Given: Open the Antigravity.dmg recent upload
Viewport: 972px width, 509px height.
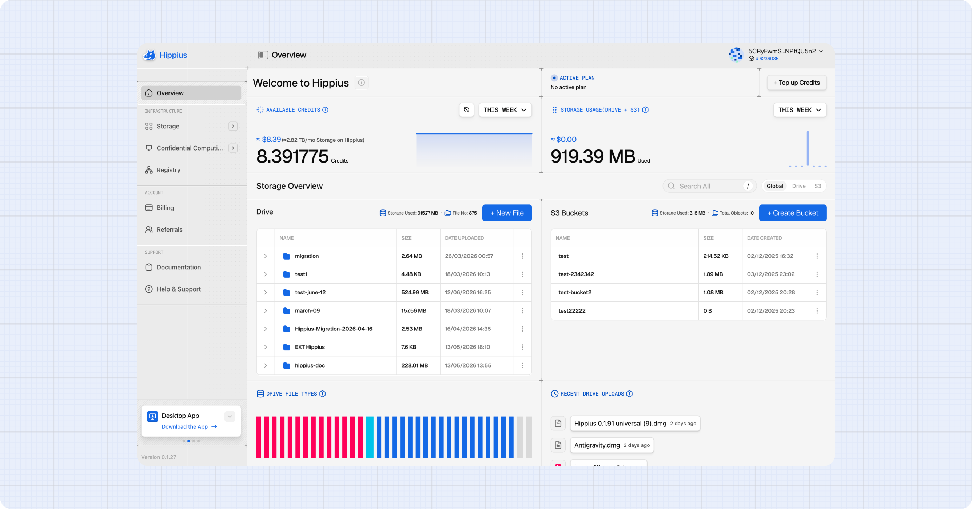Looking at the screenshot, I should 612,445.
